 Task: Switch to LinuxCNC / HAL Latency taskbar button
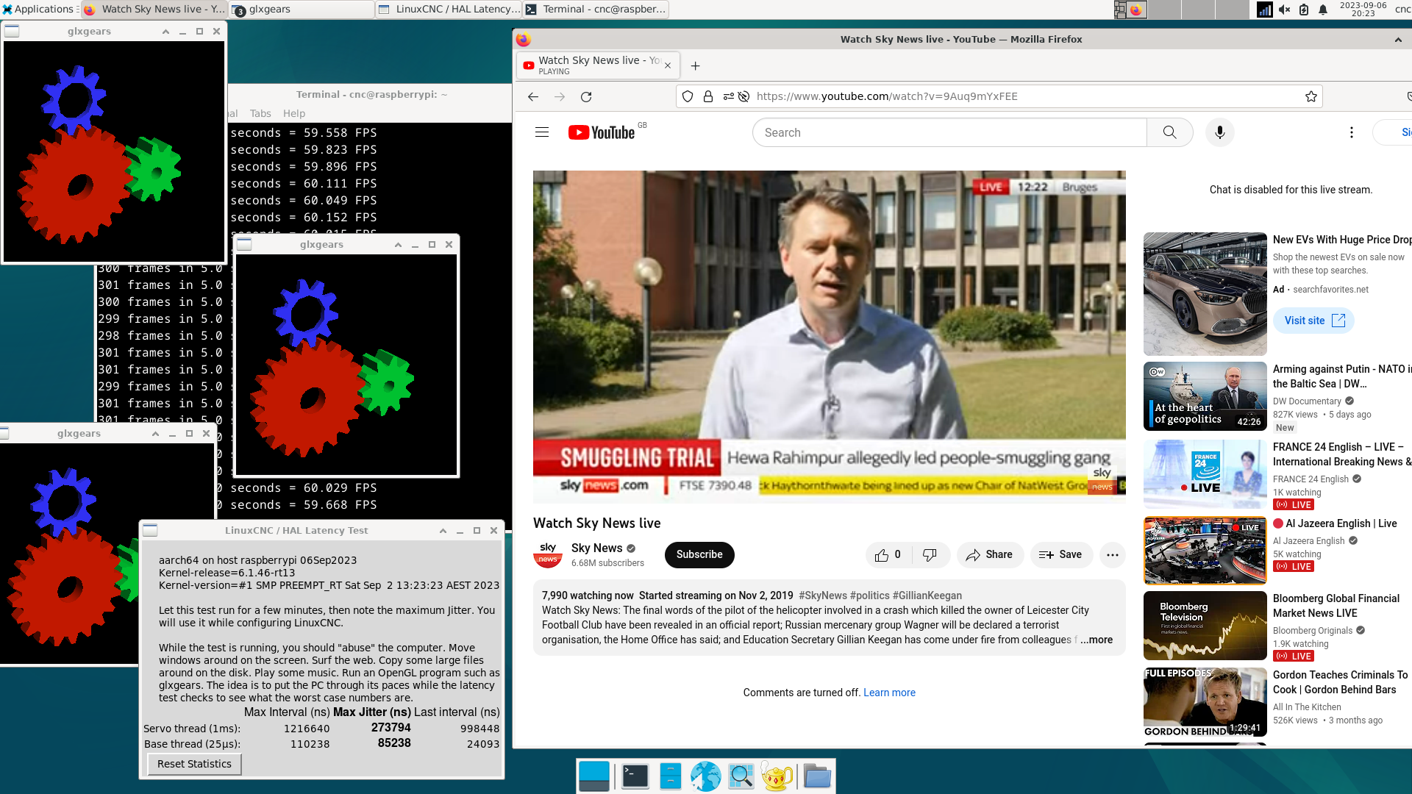point(449,9)
